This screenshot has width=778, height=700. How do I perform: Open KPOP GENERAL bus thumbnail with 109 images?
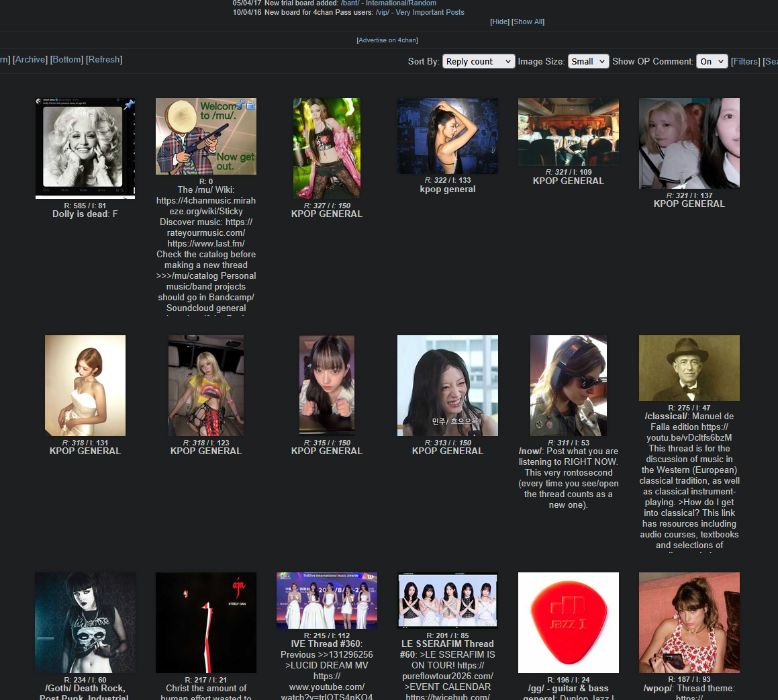[568, 132]
